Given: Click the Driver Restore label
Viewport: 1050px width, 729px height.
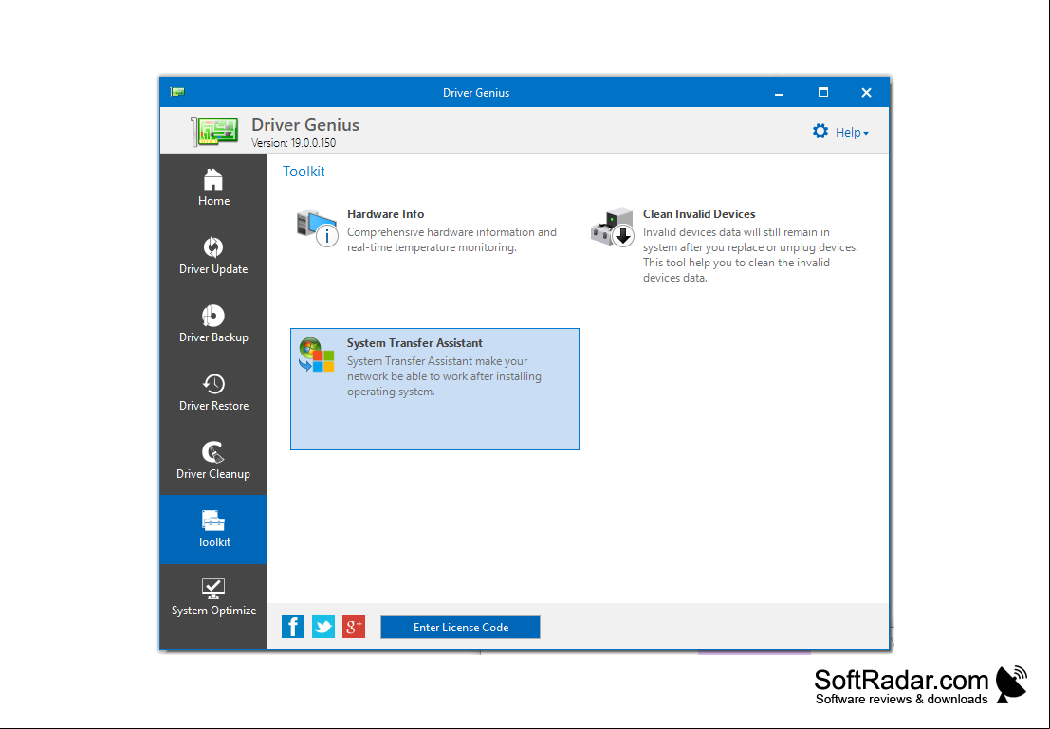Looking at the screenshot, I should (213, 406).
